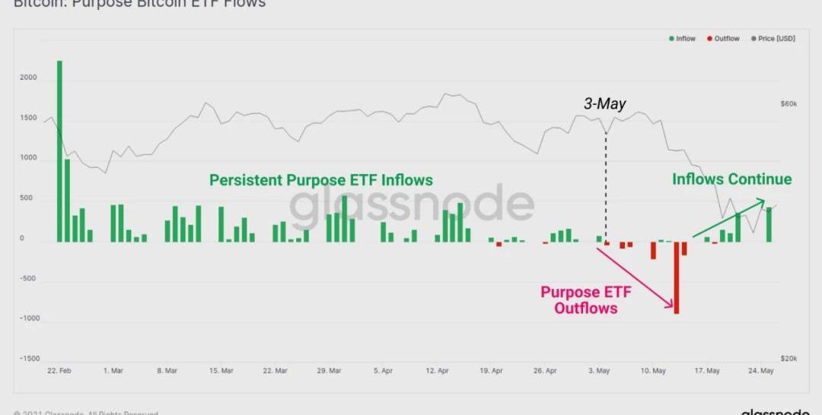Screen dimensions: 822x415
Task: Click the red Outflow legend dot
Action: (709, 39)
